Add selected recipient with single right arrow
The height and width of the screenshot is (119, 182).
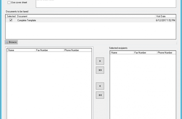(100, 61)
